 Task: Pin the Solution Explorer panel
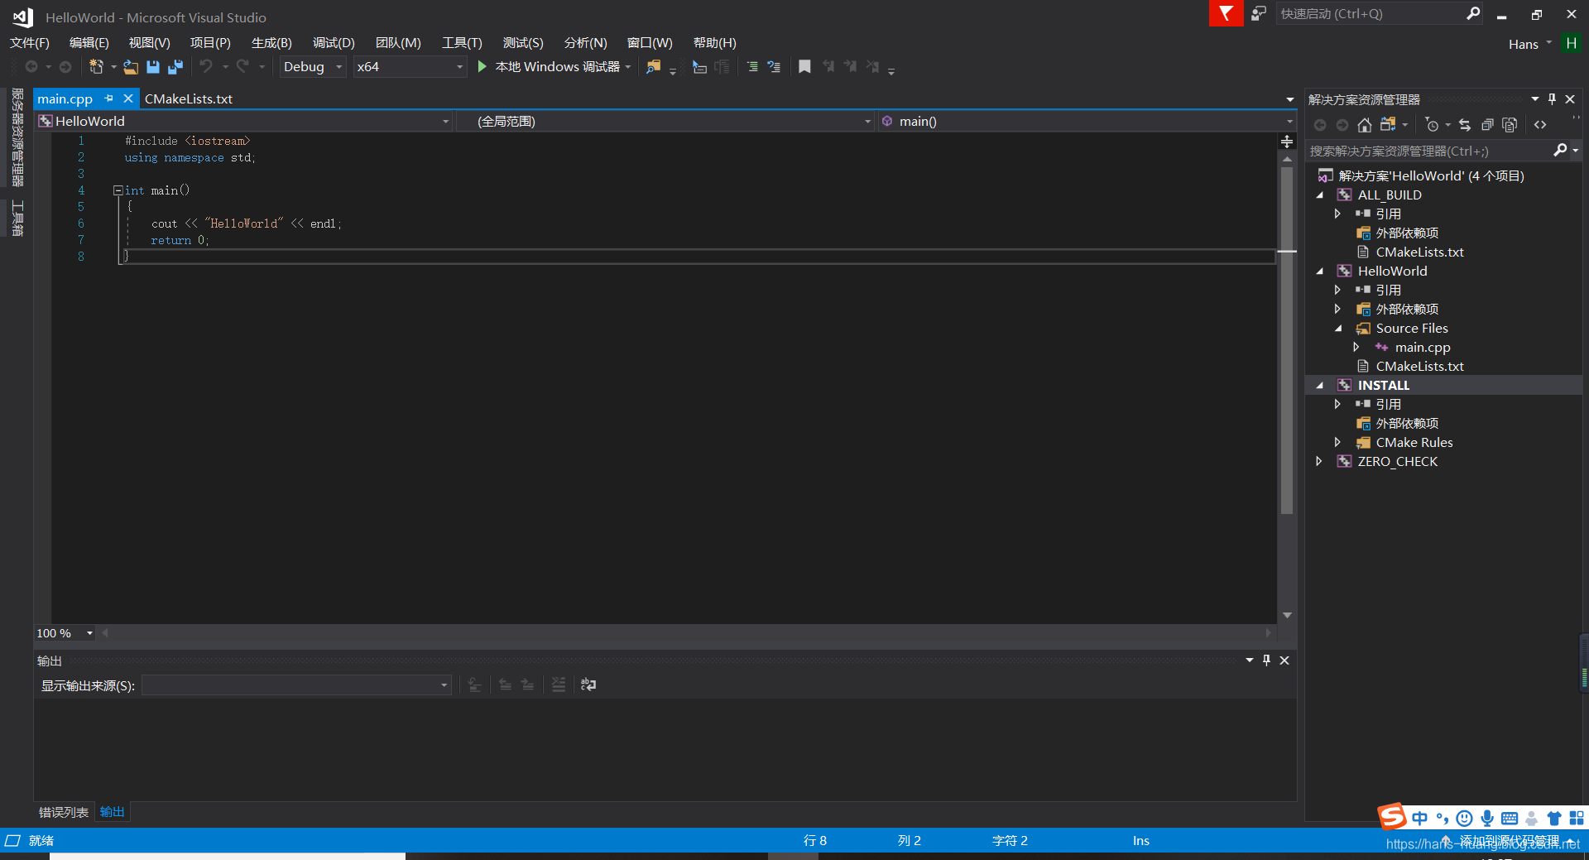(1553, 98)
